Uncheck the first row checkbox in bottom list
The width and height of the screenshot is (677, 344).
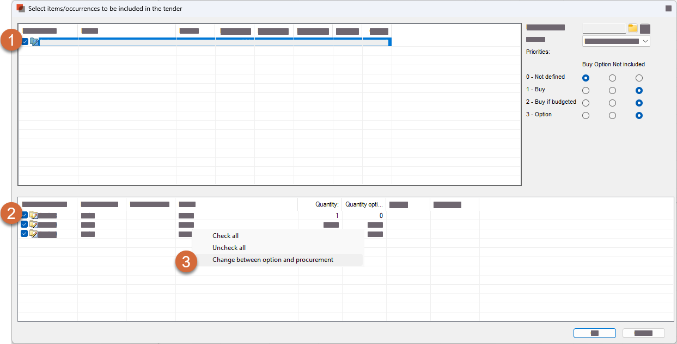(x=25, y=215)
